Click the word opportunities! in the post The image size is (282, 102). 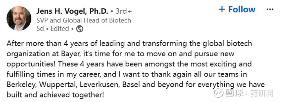(x=30, y=64)
